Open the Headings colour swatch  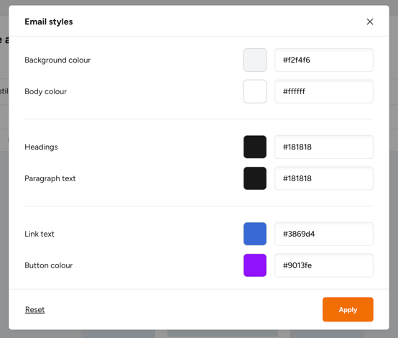(x=255, y=147)
